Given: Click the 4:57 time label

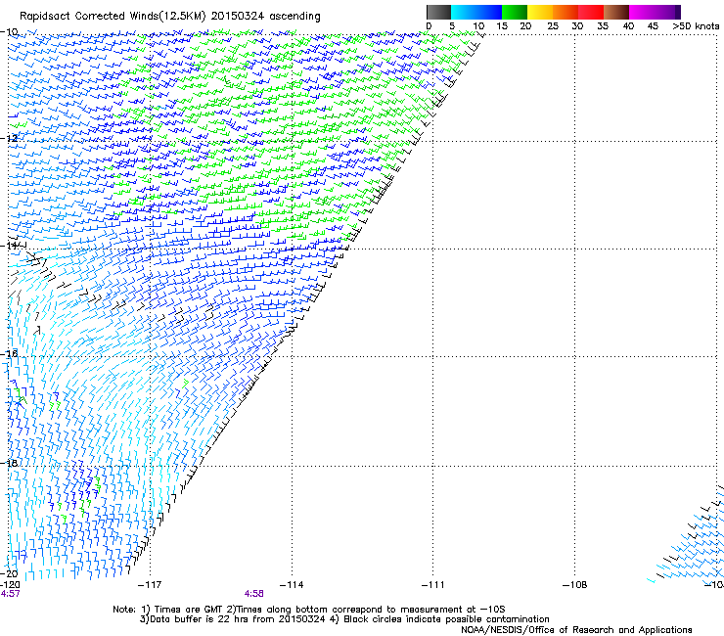Looking at the screenshot, I should coord(10,594).
